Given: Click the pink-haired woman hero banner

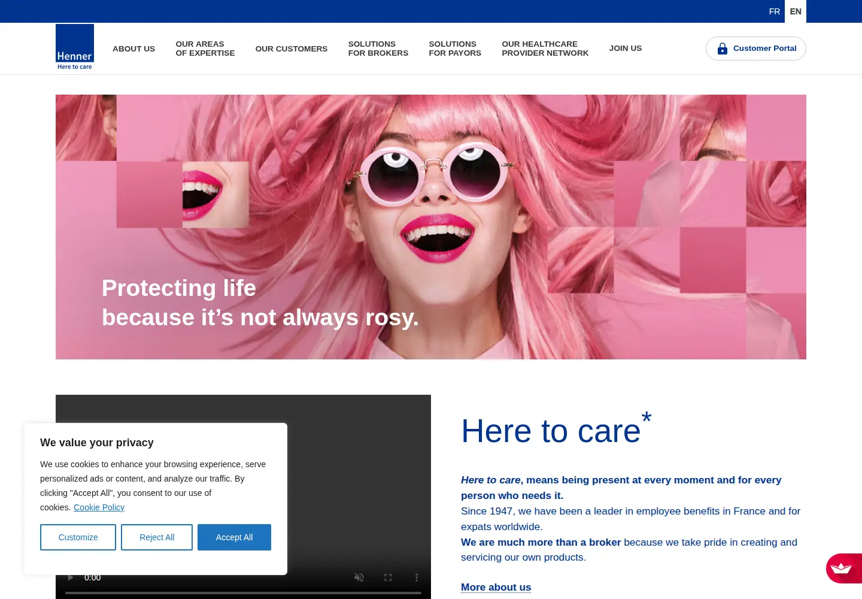Looking at the screenshot, I should click(431, 227).
